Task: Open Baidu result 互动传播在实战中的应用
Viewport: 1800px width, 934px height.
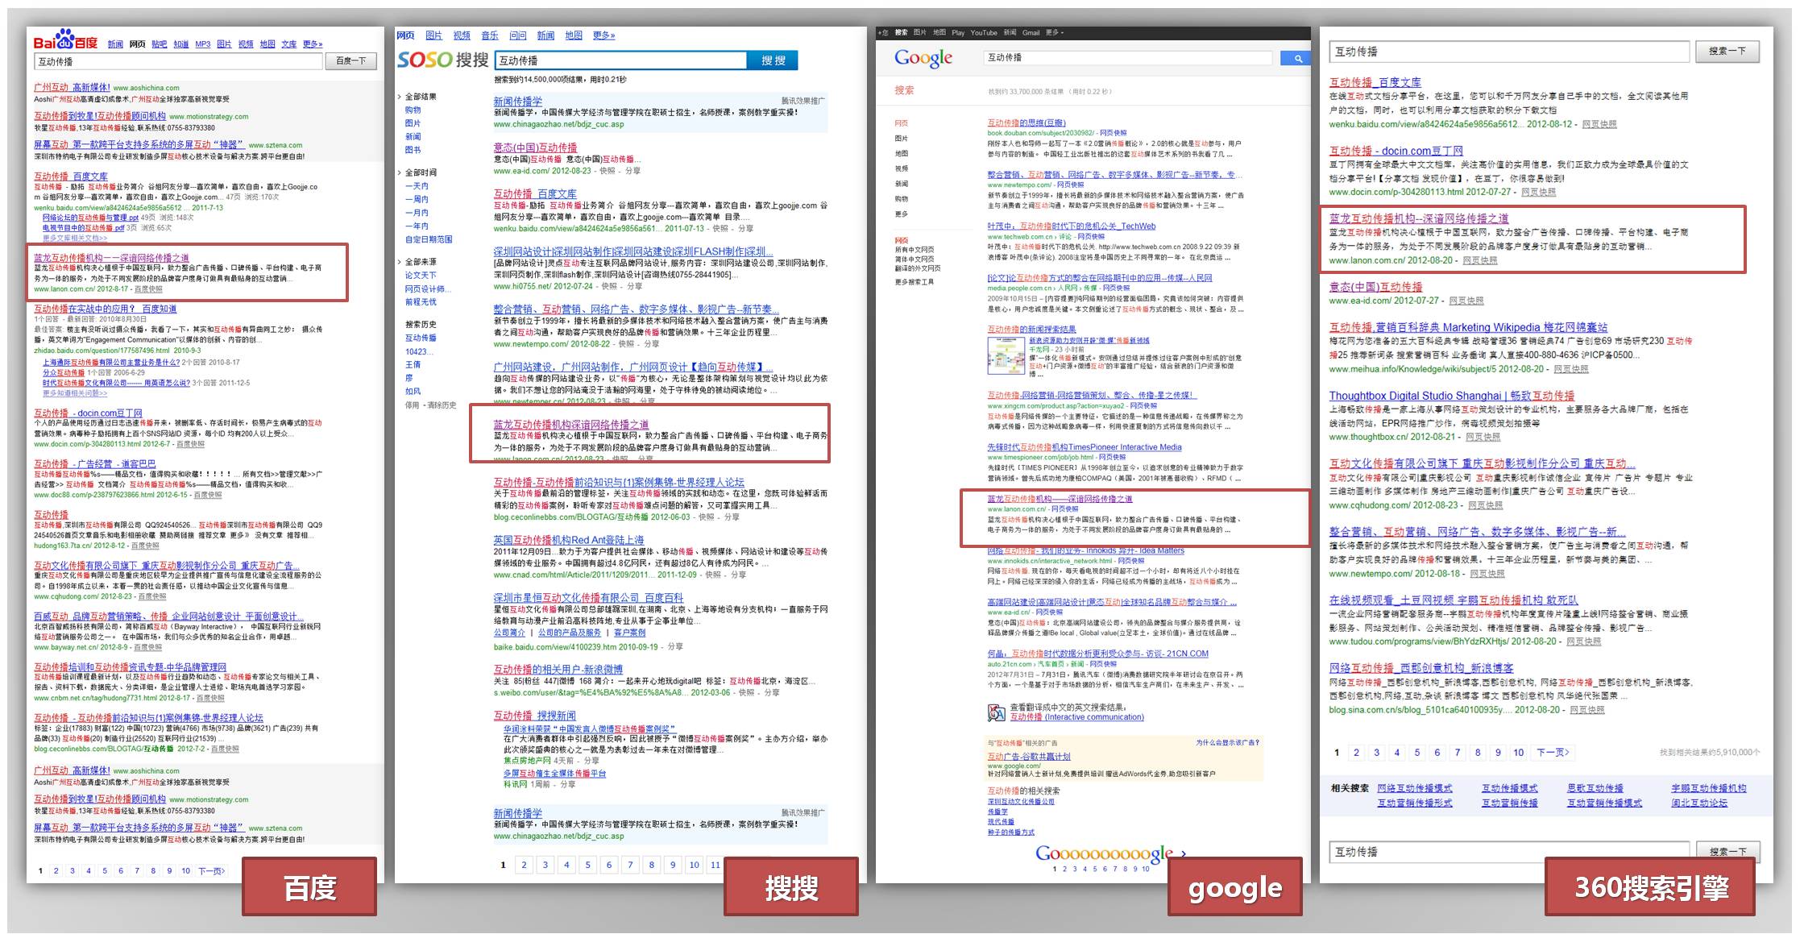Action: tap(105, 309)
